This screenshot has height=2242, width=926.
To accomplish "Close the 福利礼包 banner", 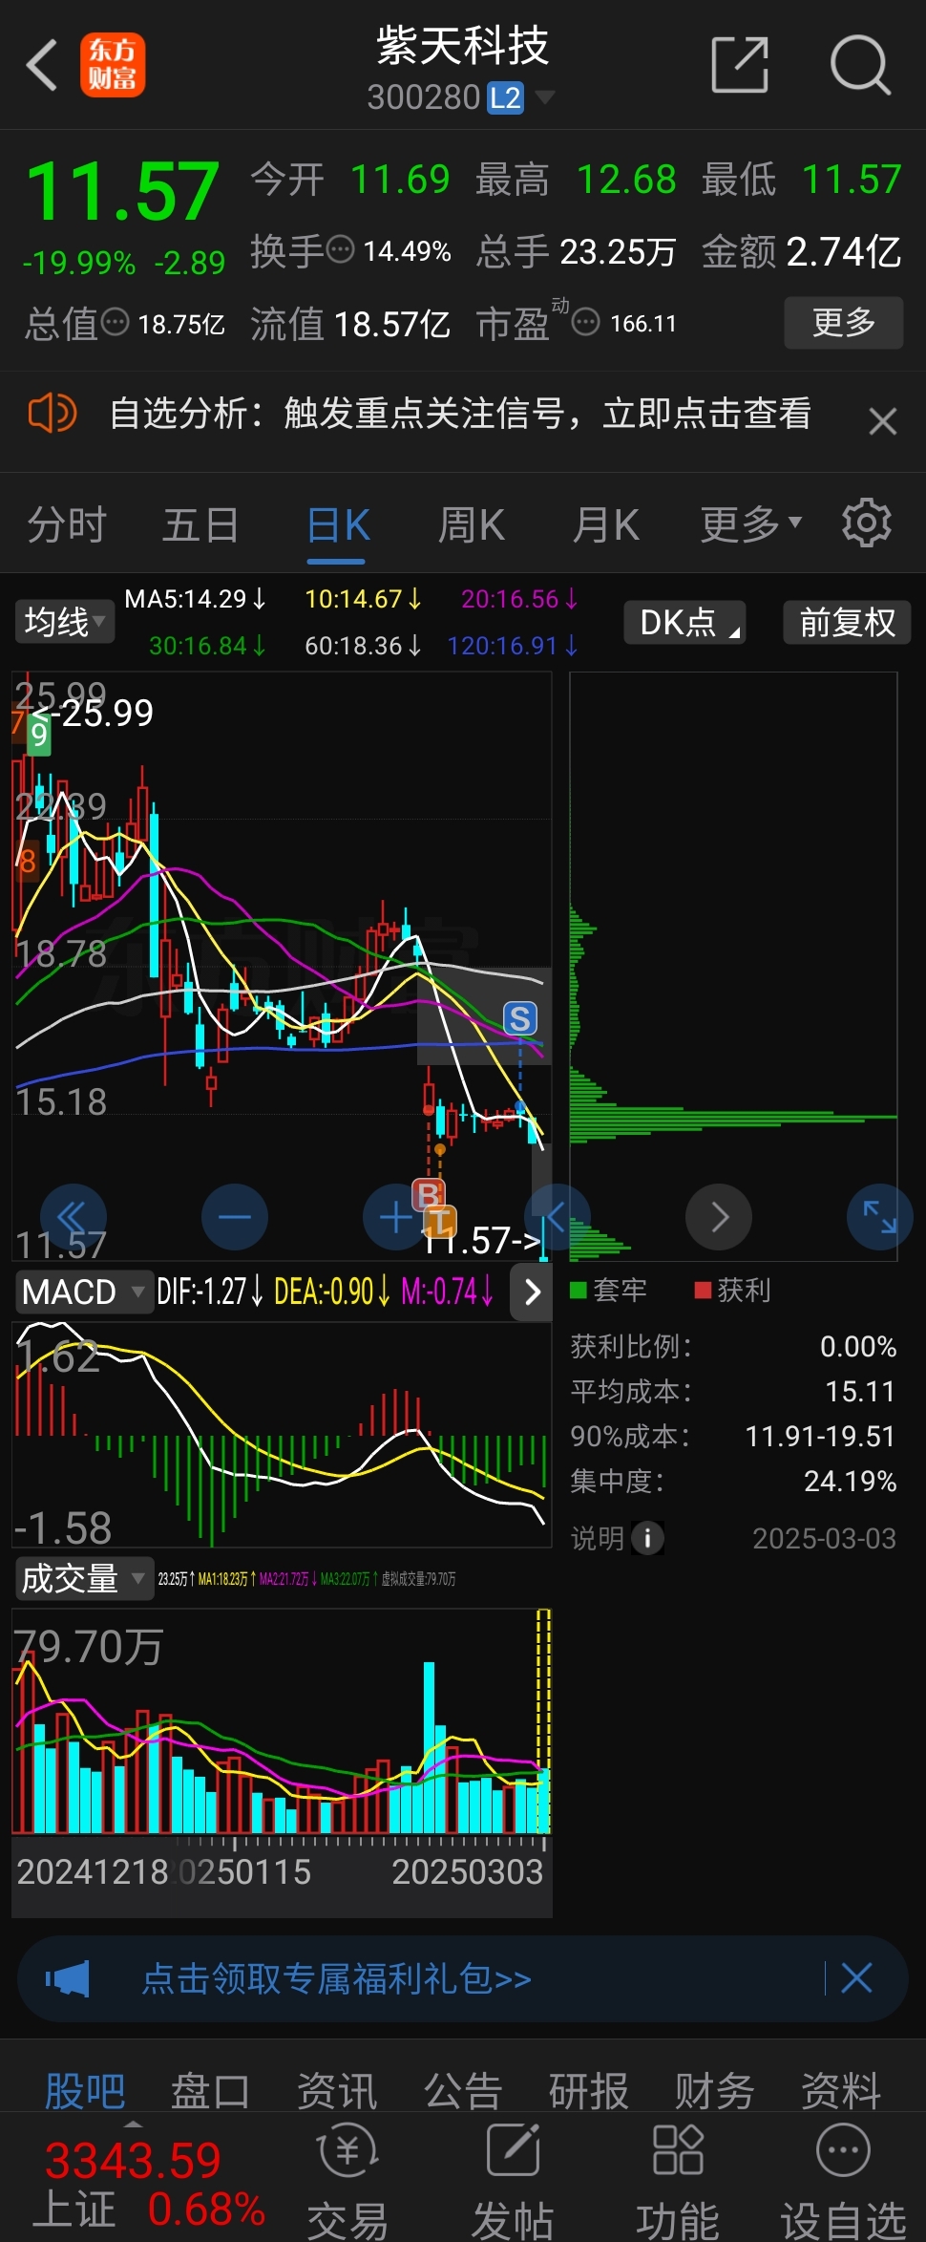I will 856,1977.
